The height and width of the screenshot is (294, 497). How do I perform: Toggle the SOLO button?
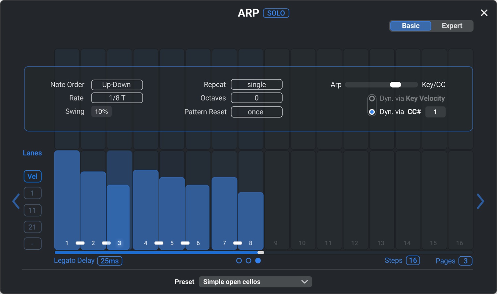[276, 13]
